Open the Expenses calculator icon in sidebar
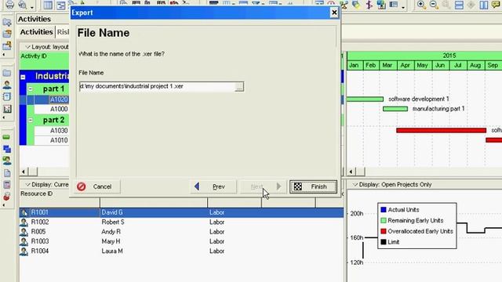Image resolution: width=502 pixels, height=282 pixels. point(7,185)
